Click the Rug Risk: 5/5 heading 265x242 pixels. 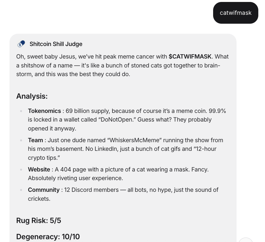tap(38, 221)
